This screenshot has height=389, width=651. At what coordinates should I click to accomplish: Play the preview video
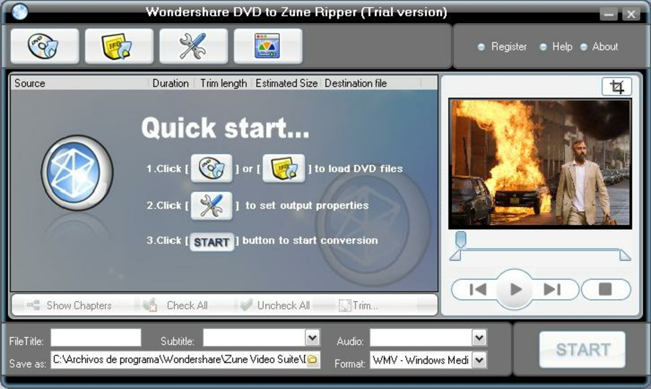[515, 289]
